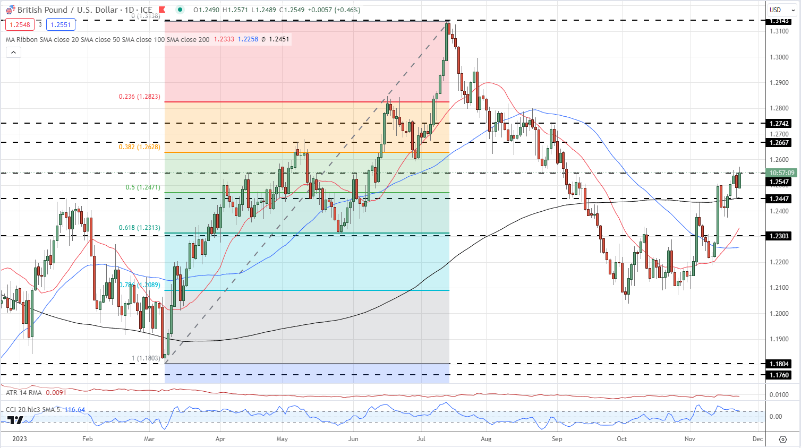Click the 1.1760 price axis label
Screen dimensions: 801x448
point(779,375)
